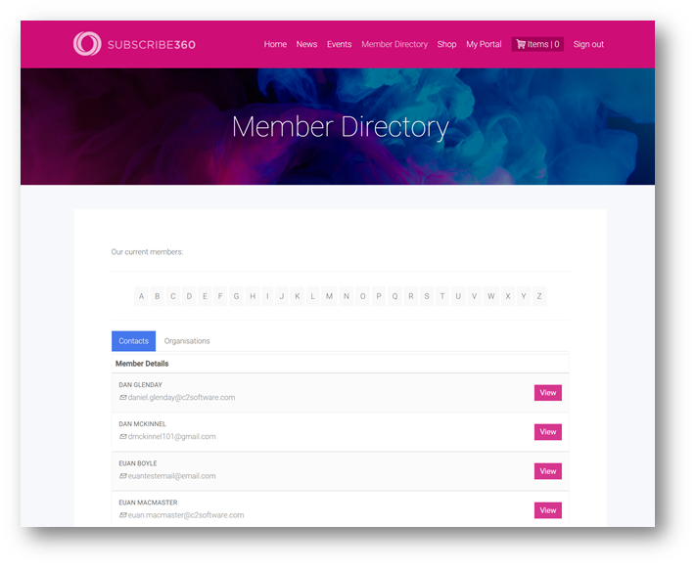Filter members by letter Z

pos(539,296)
